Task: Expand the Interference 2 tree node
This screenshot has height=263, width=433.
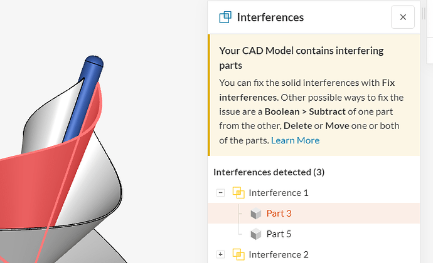Action: pos(220,254)
